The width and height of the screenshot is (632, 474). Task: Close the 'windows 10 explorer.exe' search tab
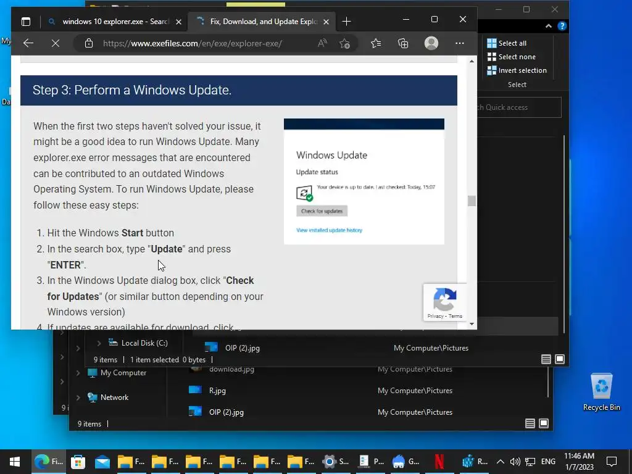(178, 22)
